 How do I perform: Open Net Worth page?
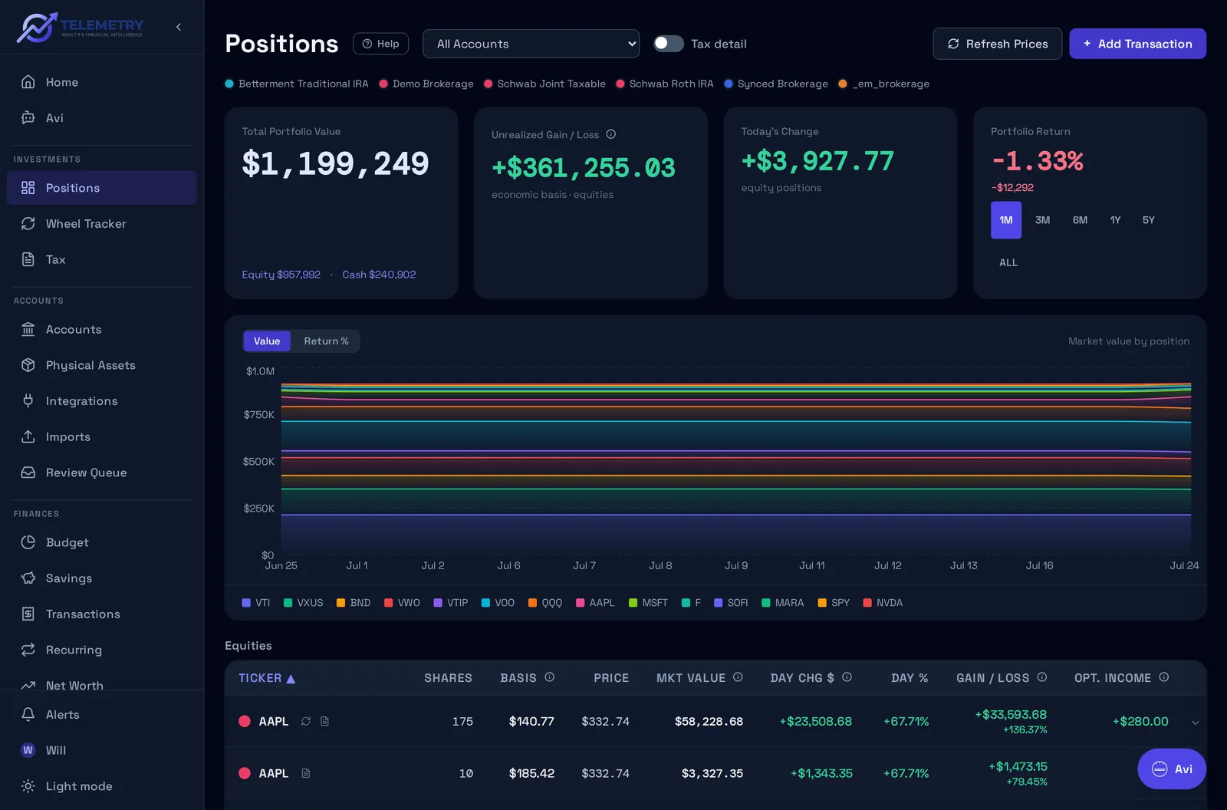click(101, 682)
